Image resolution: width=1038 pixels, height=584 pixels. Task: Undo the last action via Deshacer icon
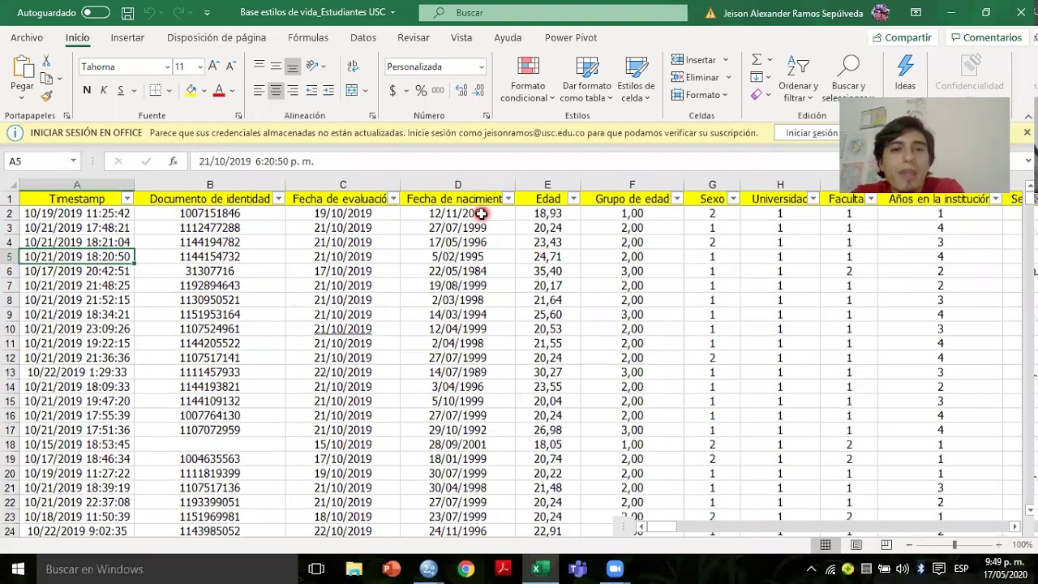153,13
